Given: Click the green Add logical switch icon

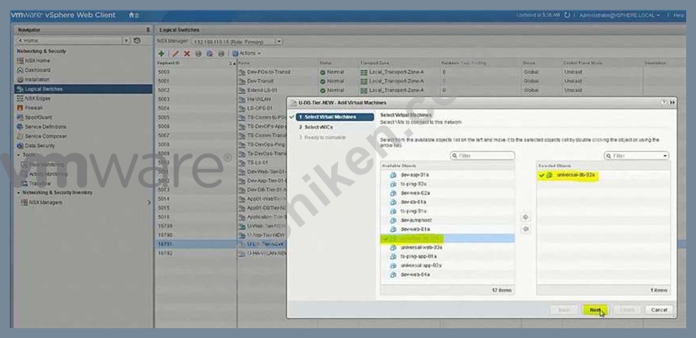Looking at the screenshot, I should tap(162, 53).
